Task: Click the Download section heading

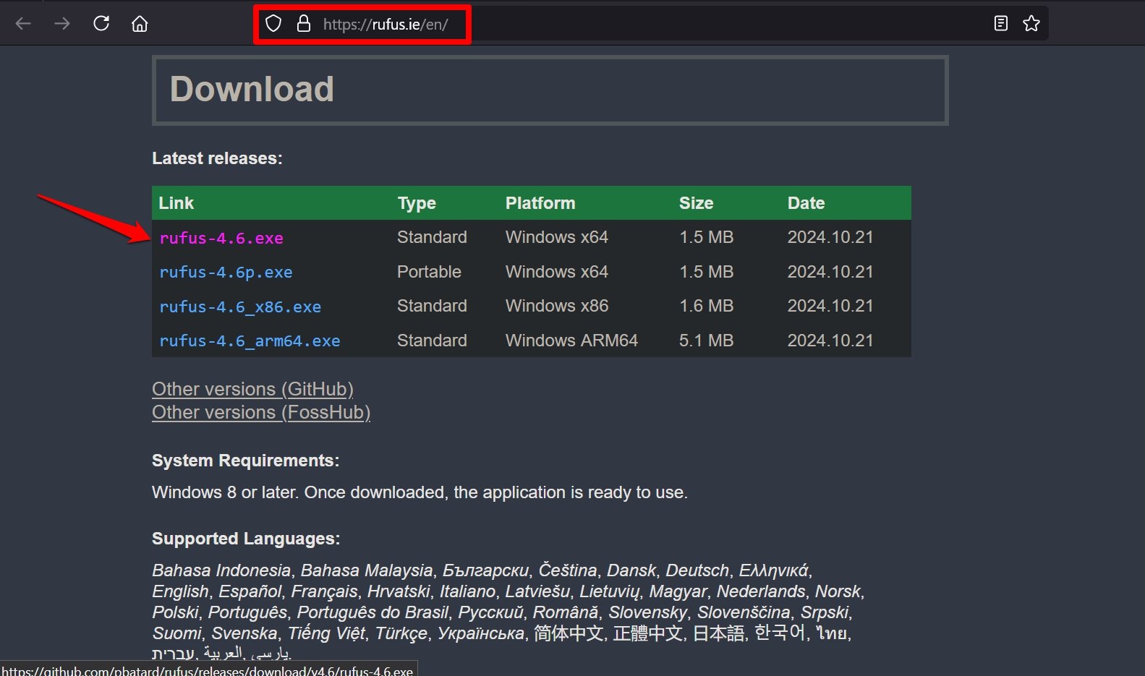Action: click(x=252, y=90)
